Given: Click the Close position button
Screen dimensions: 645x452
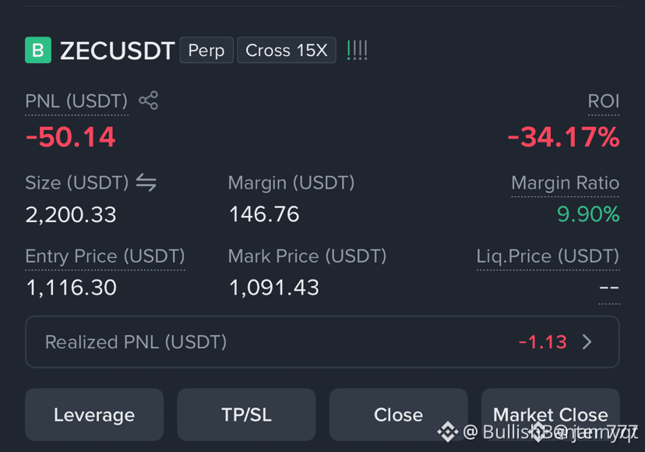Looking at the screenshot, I should (398, 415).
